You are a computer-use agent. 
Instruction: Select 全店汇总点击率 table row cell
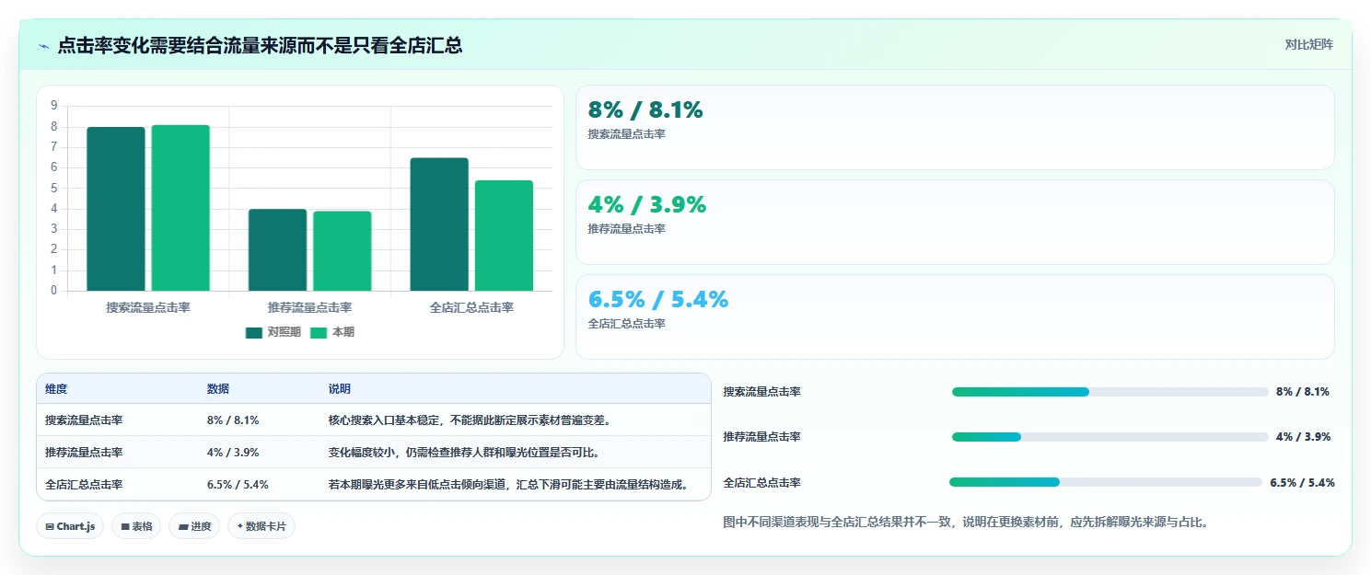(x=84, y=485)
